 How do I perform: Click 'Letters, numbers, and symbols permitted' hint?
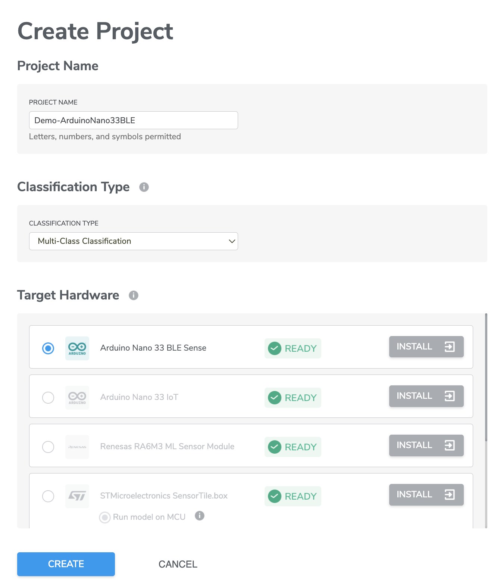coord(105,137)
